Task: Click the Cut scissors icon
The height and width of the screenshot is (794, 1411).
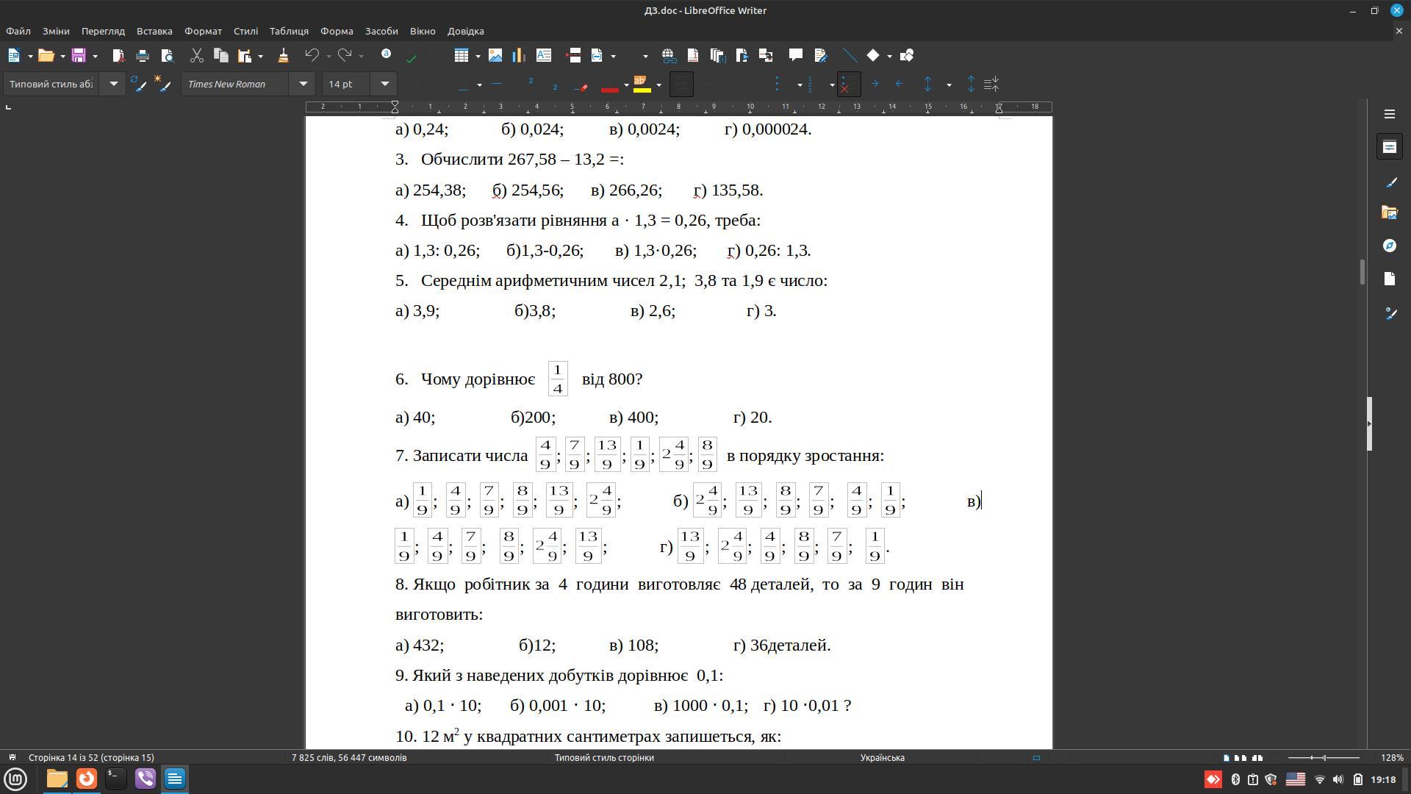Action: pos(196,55)
